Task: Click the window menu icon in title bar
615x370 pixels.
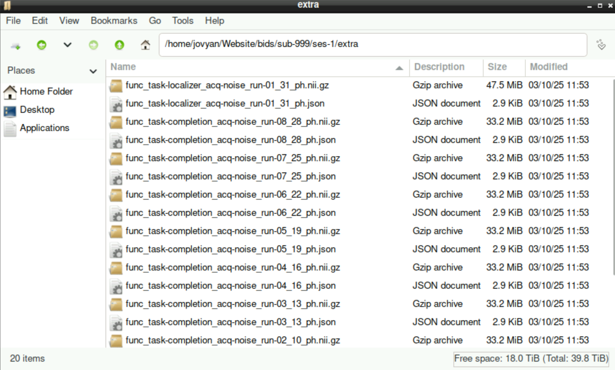Action: coord(7,5)
